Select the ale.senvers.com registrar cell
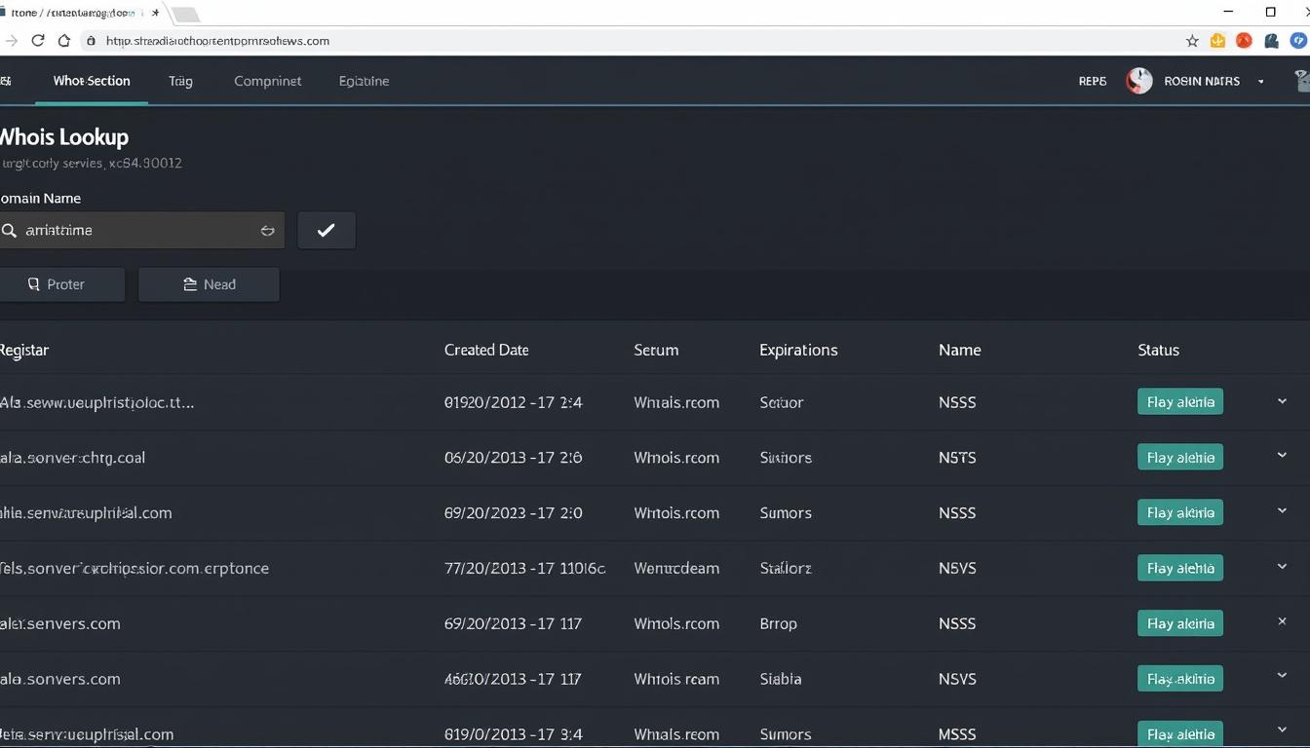 60,623
